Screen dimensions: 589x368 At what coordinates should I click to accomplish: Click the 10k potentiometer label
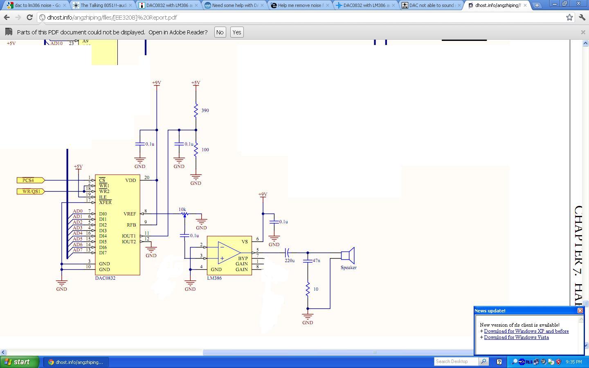coord(182,209)
